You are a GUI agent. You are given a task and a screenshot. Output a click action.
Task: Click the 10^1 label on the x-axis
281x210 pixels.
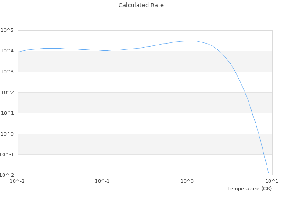(x=272, y=181)
